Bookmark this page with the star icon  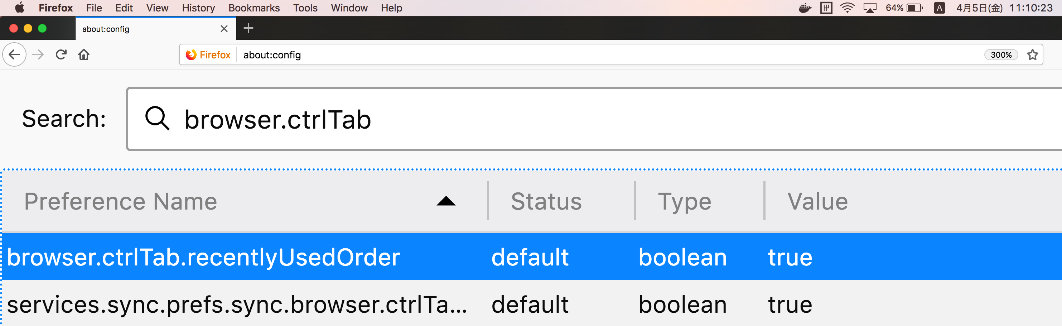coord(1032,55)
